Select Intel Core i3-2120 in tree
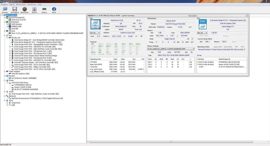The height and width of the screenshot is (146, 270). tap(19, 20)
